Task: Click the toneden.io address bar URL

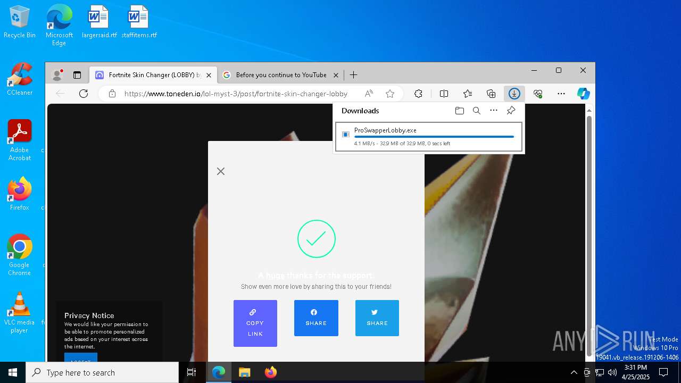Action: [236, 94]
